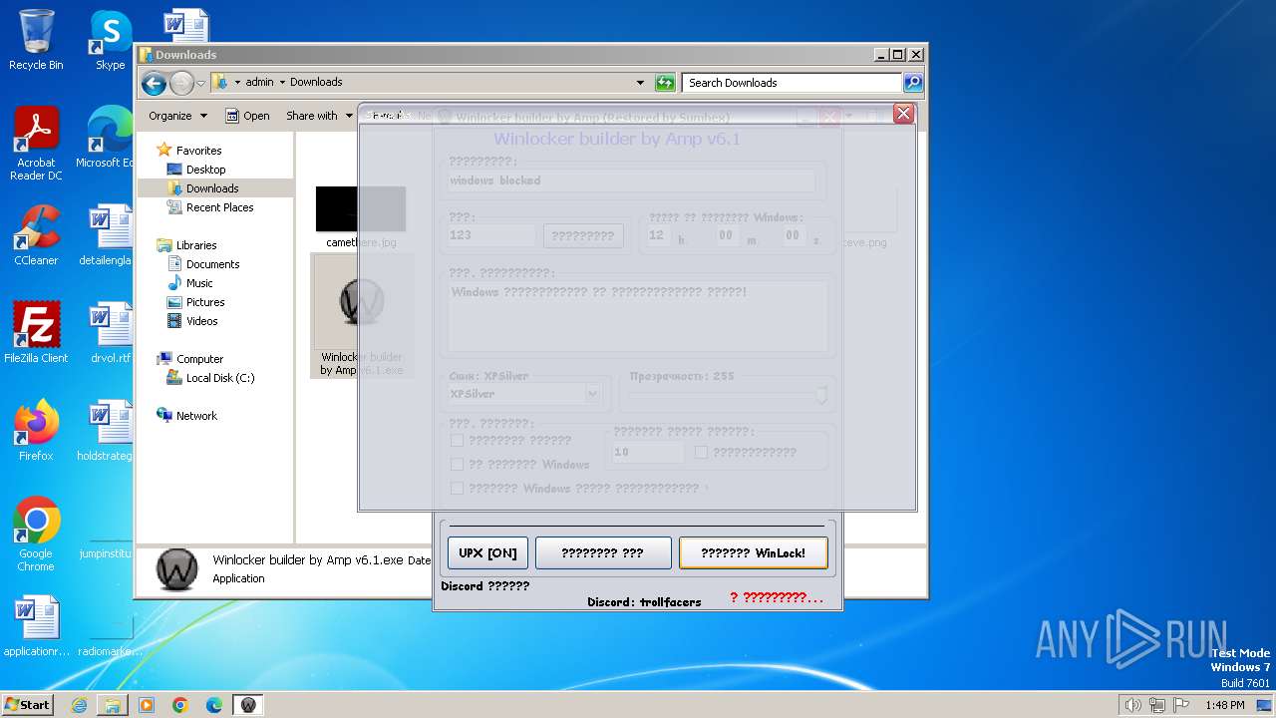Click the WinLock! build button
Viewport: 1276px width, 718px height.
pyautogui.click(x=753, y=552)
